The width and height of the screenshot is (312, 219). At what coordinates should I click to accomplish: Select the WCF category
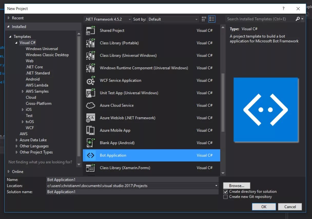point(30,128)
